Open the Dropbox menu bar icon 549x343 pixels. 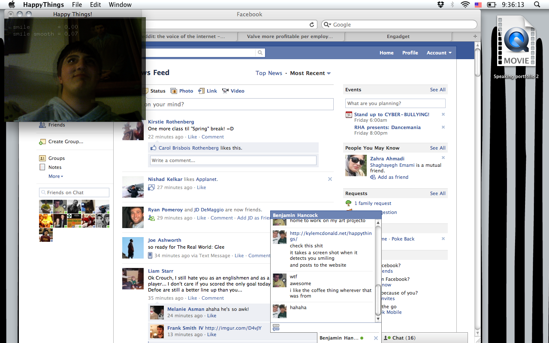pos(440,5)
